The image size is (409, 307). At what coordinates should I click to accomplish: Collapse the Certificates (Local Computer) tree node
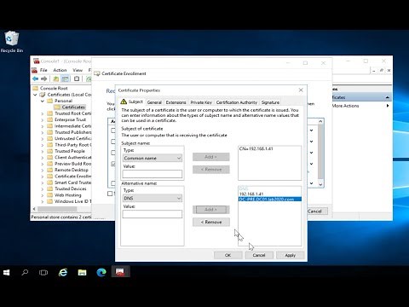(36, 95)
